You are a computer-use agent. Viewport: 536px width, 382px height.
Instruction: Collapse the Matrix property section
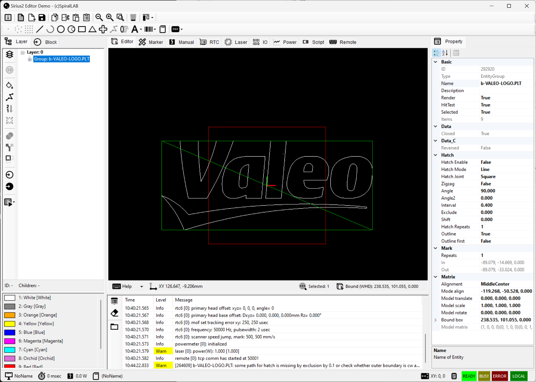tap(435, 277)
